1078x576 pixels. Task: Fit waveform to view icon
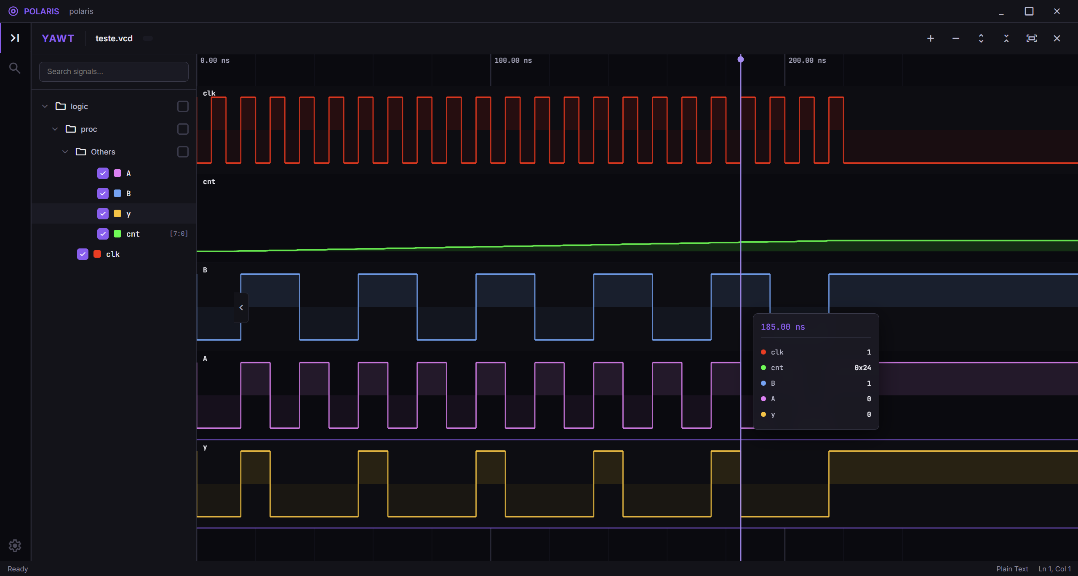[1032, 38]
